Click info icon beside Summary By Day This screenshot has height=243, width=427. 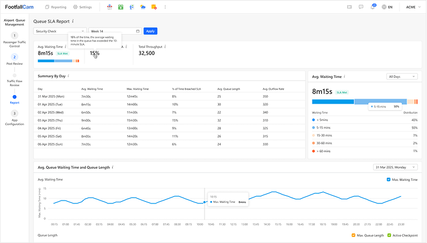[68, 76]
